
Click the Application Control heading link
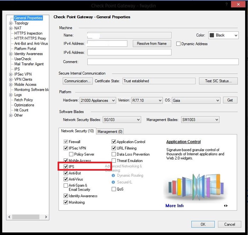click(x=183, y=142)
